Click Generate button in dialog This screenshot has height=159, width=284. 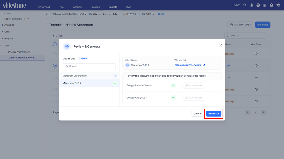tap(214, 113)
